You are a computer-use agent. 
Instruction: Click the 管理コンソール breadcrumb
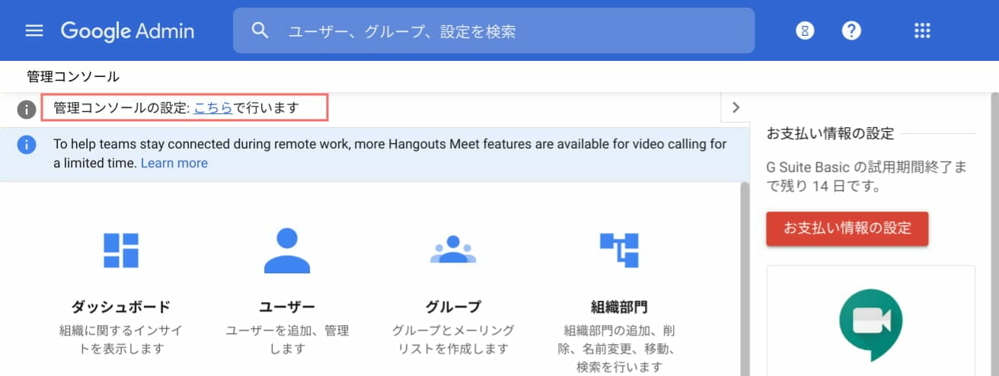coord(73,76)
